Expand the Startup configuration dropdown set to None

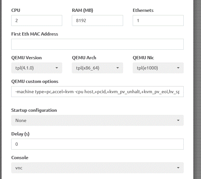click(x=97, y=120)
